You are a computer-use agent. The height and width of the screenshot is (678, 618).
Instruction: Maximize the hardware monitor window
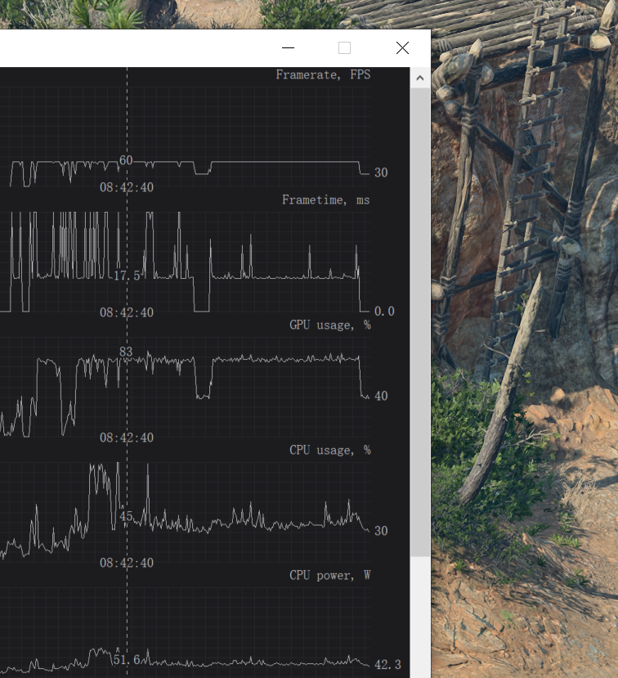[x=344, y=48]
